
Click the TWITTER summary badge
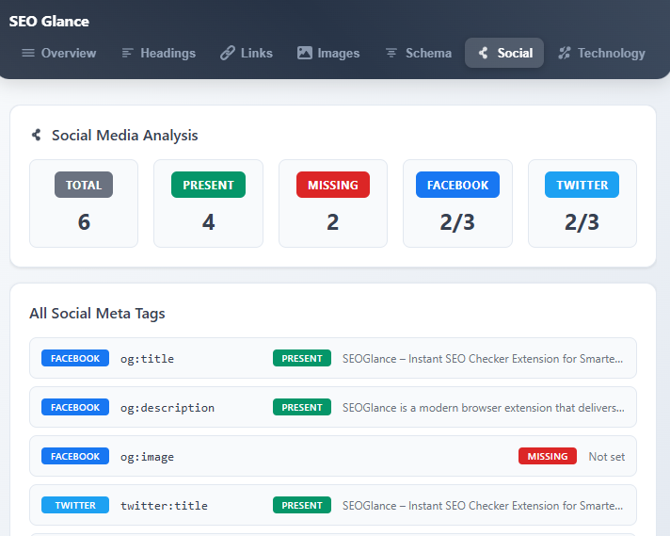[582, 185]
